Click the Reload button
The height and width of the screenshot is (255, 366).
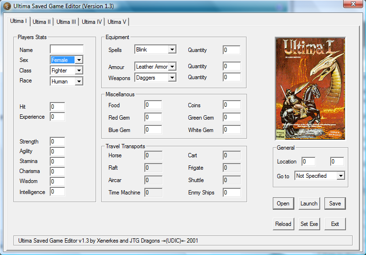(x=283, y=224)
